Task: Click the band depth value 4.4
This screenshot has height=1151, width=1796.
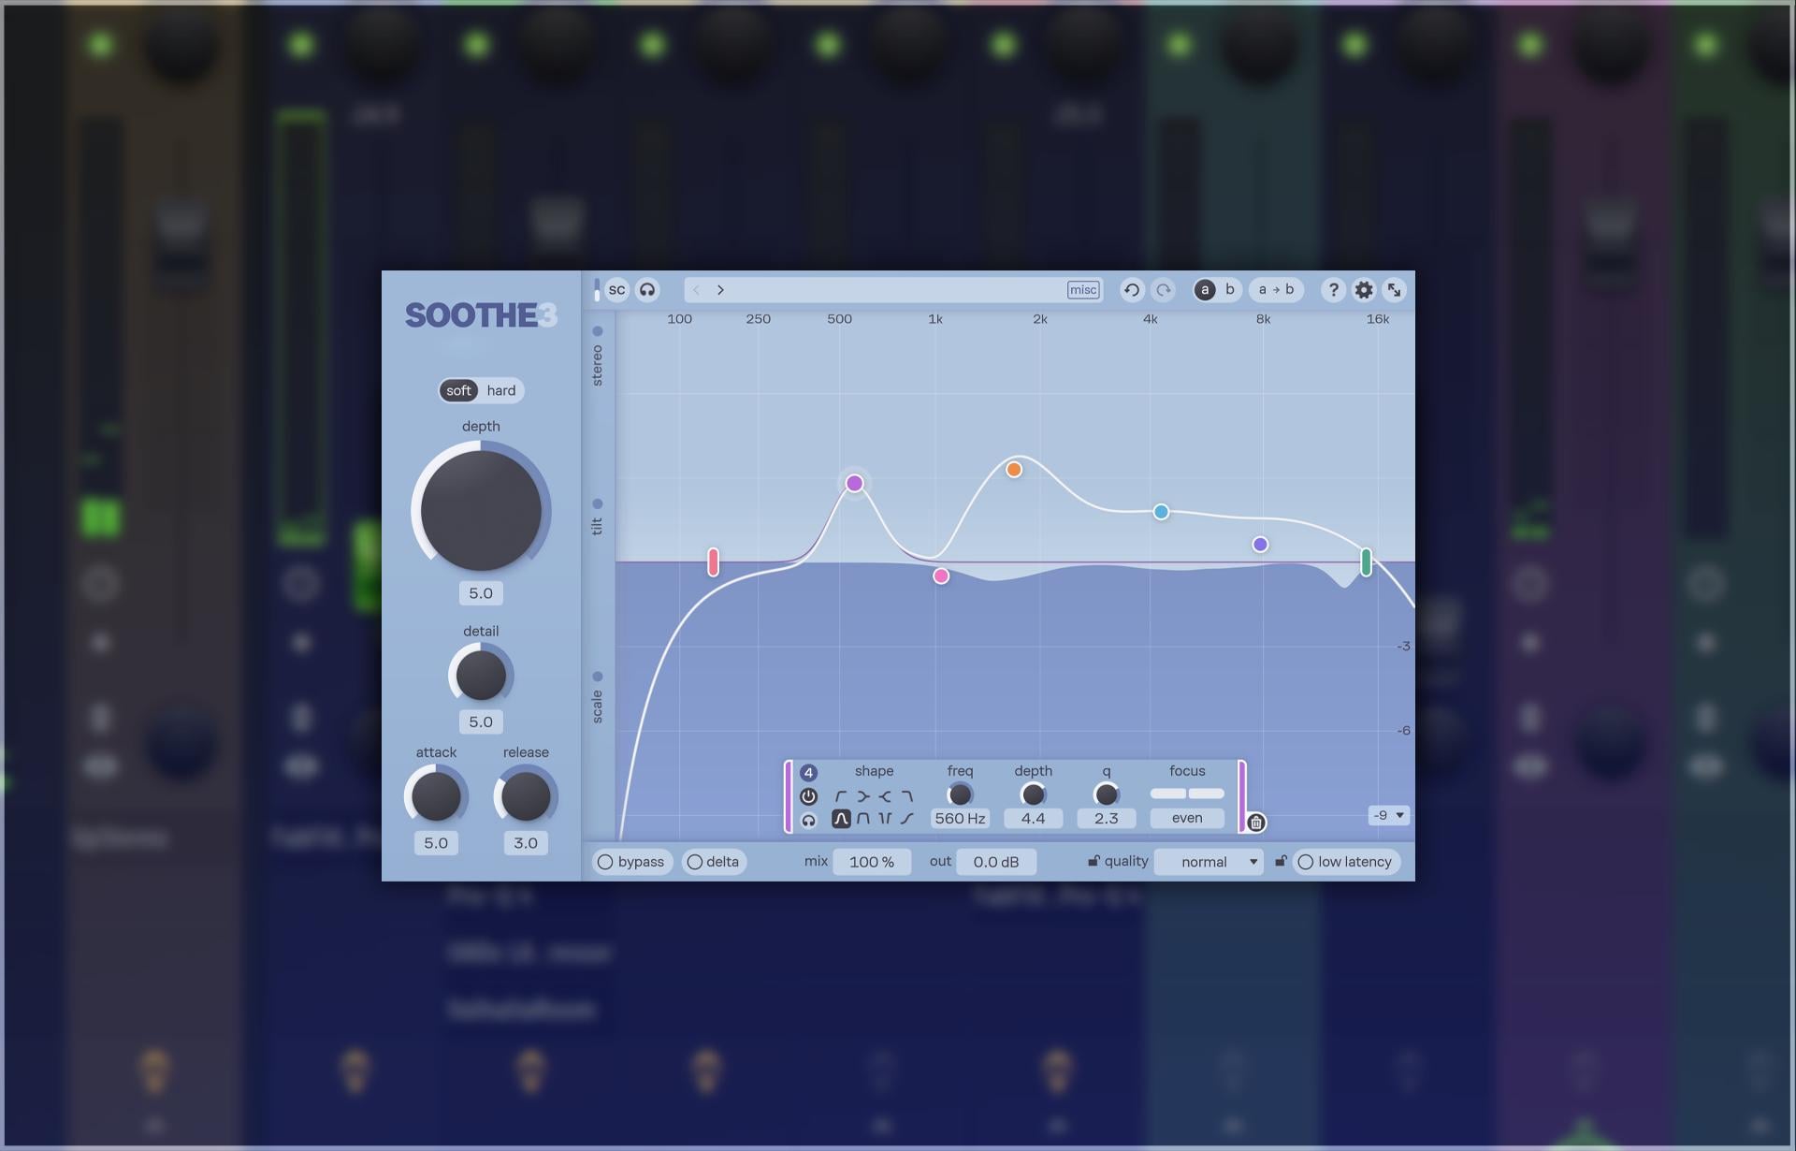Action: pos(1033,819)
